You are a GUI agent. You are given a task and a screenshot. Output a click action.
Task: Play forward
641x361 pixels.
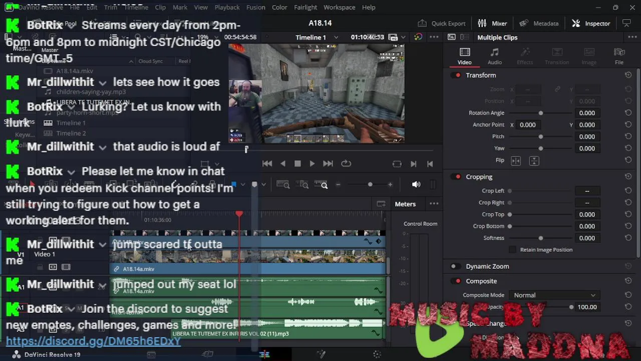point(312,163)
